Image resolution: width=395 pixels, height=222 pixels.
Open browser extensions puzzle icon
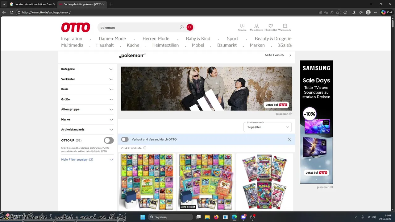tap(345, 12)
